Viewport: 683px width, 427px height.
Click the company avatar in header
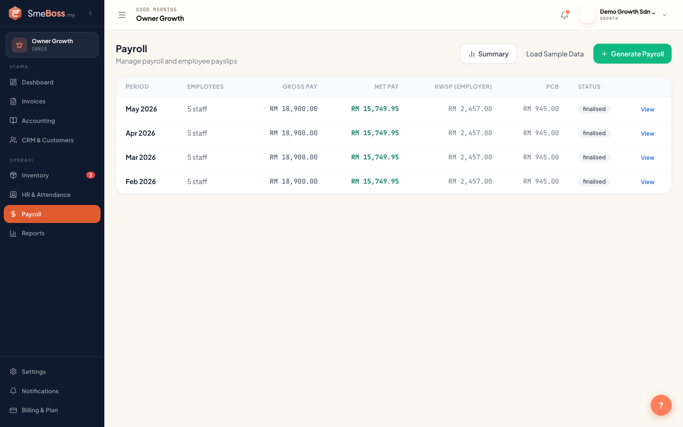tap(588, 15)
